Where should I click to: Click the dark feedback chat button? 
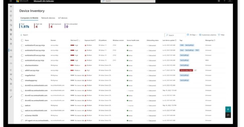(x=228, y=115)
